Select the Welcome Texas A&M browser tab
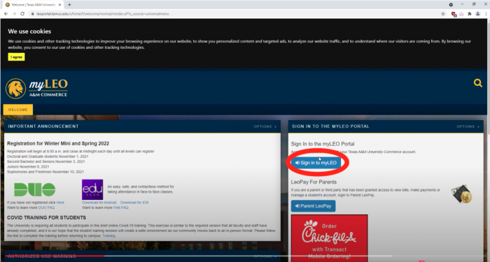The height and width of the screenshot is (262, 490). [32, 5]
